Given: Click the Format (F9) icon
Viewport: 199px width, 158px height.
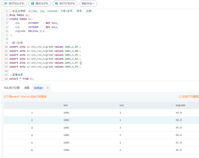Looking at the screenshot, I should coord(33,4).
